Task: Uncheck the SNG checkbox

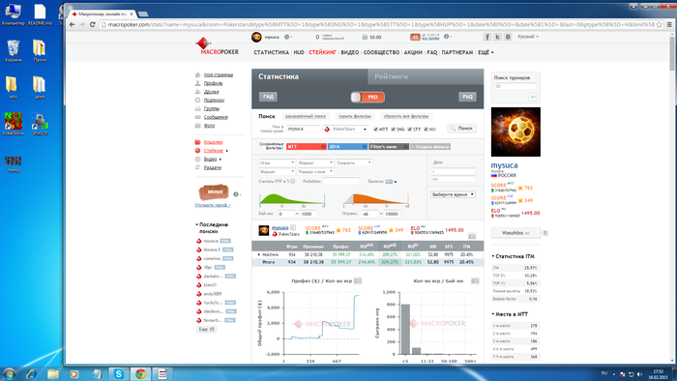Action: coord(393,129)
